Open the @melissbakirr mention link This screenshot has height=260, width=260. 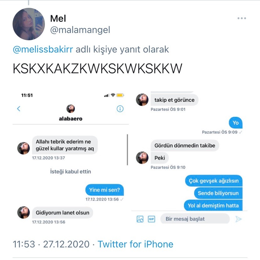[x=43, y=49]
